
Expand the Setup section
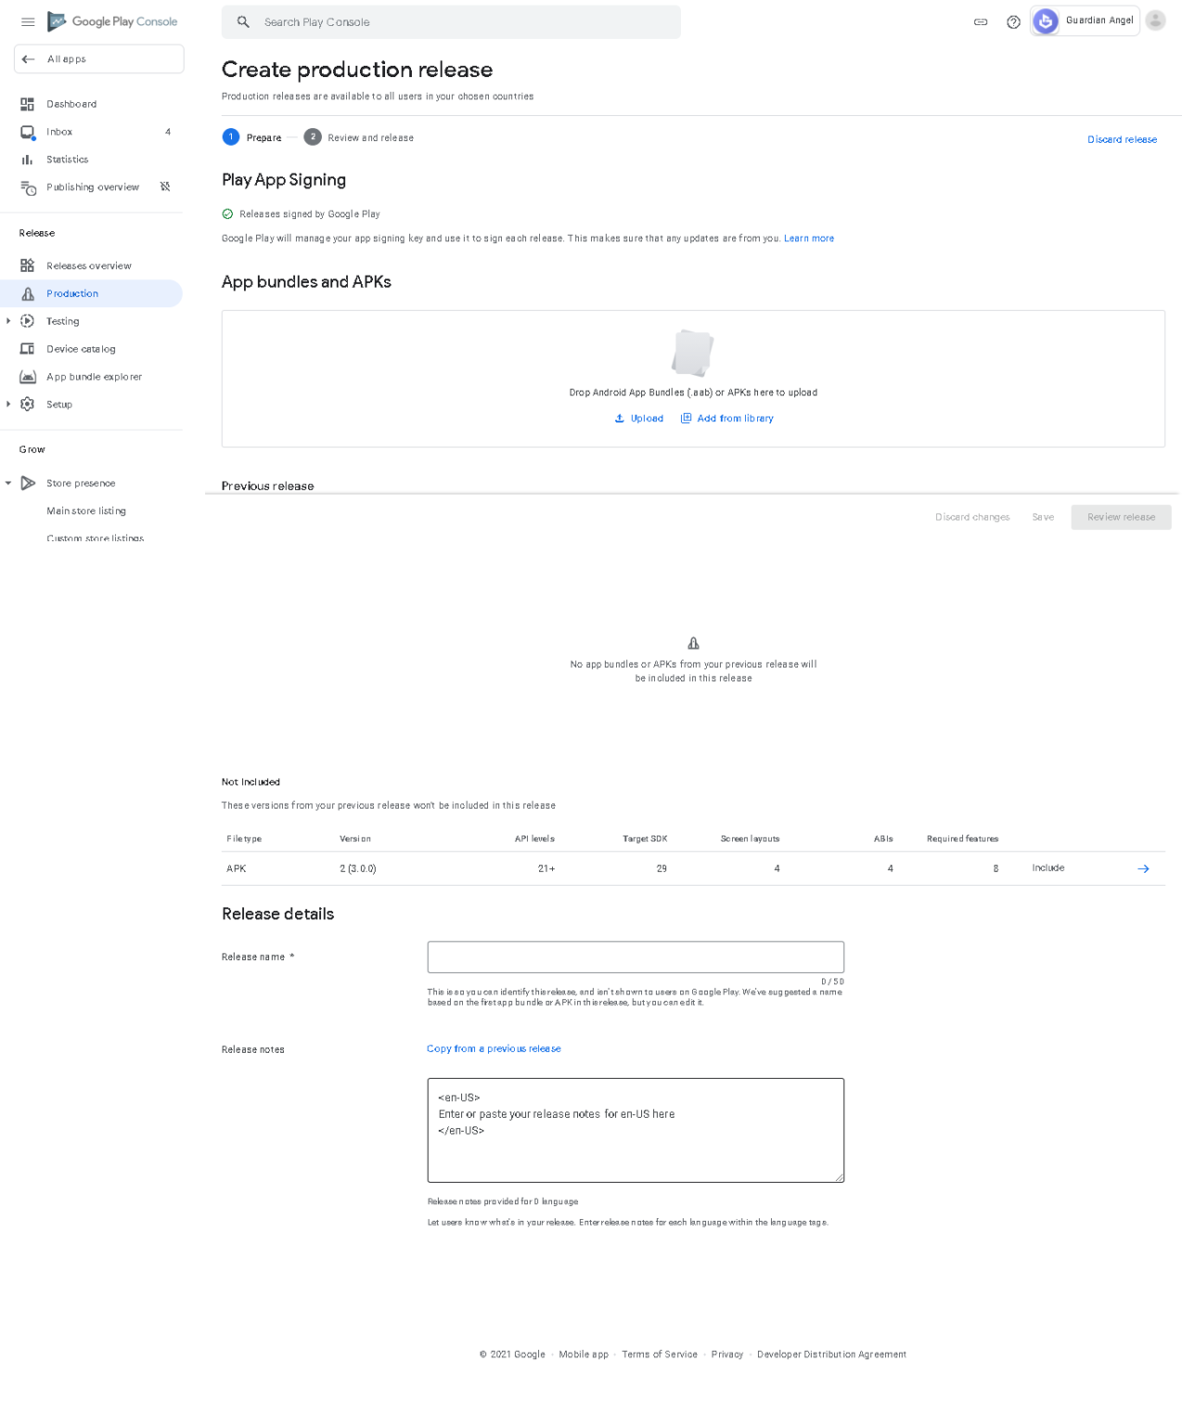(9, 404)
